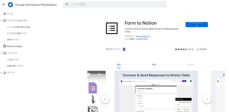The height and width of the screenshot is (112, 229).
Task: Click the star rating display
Action: (x=181, y=49)
